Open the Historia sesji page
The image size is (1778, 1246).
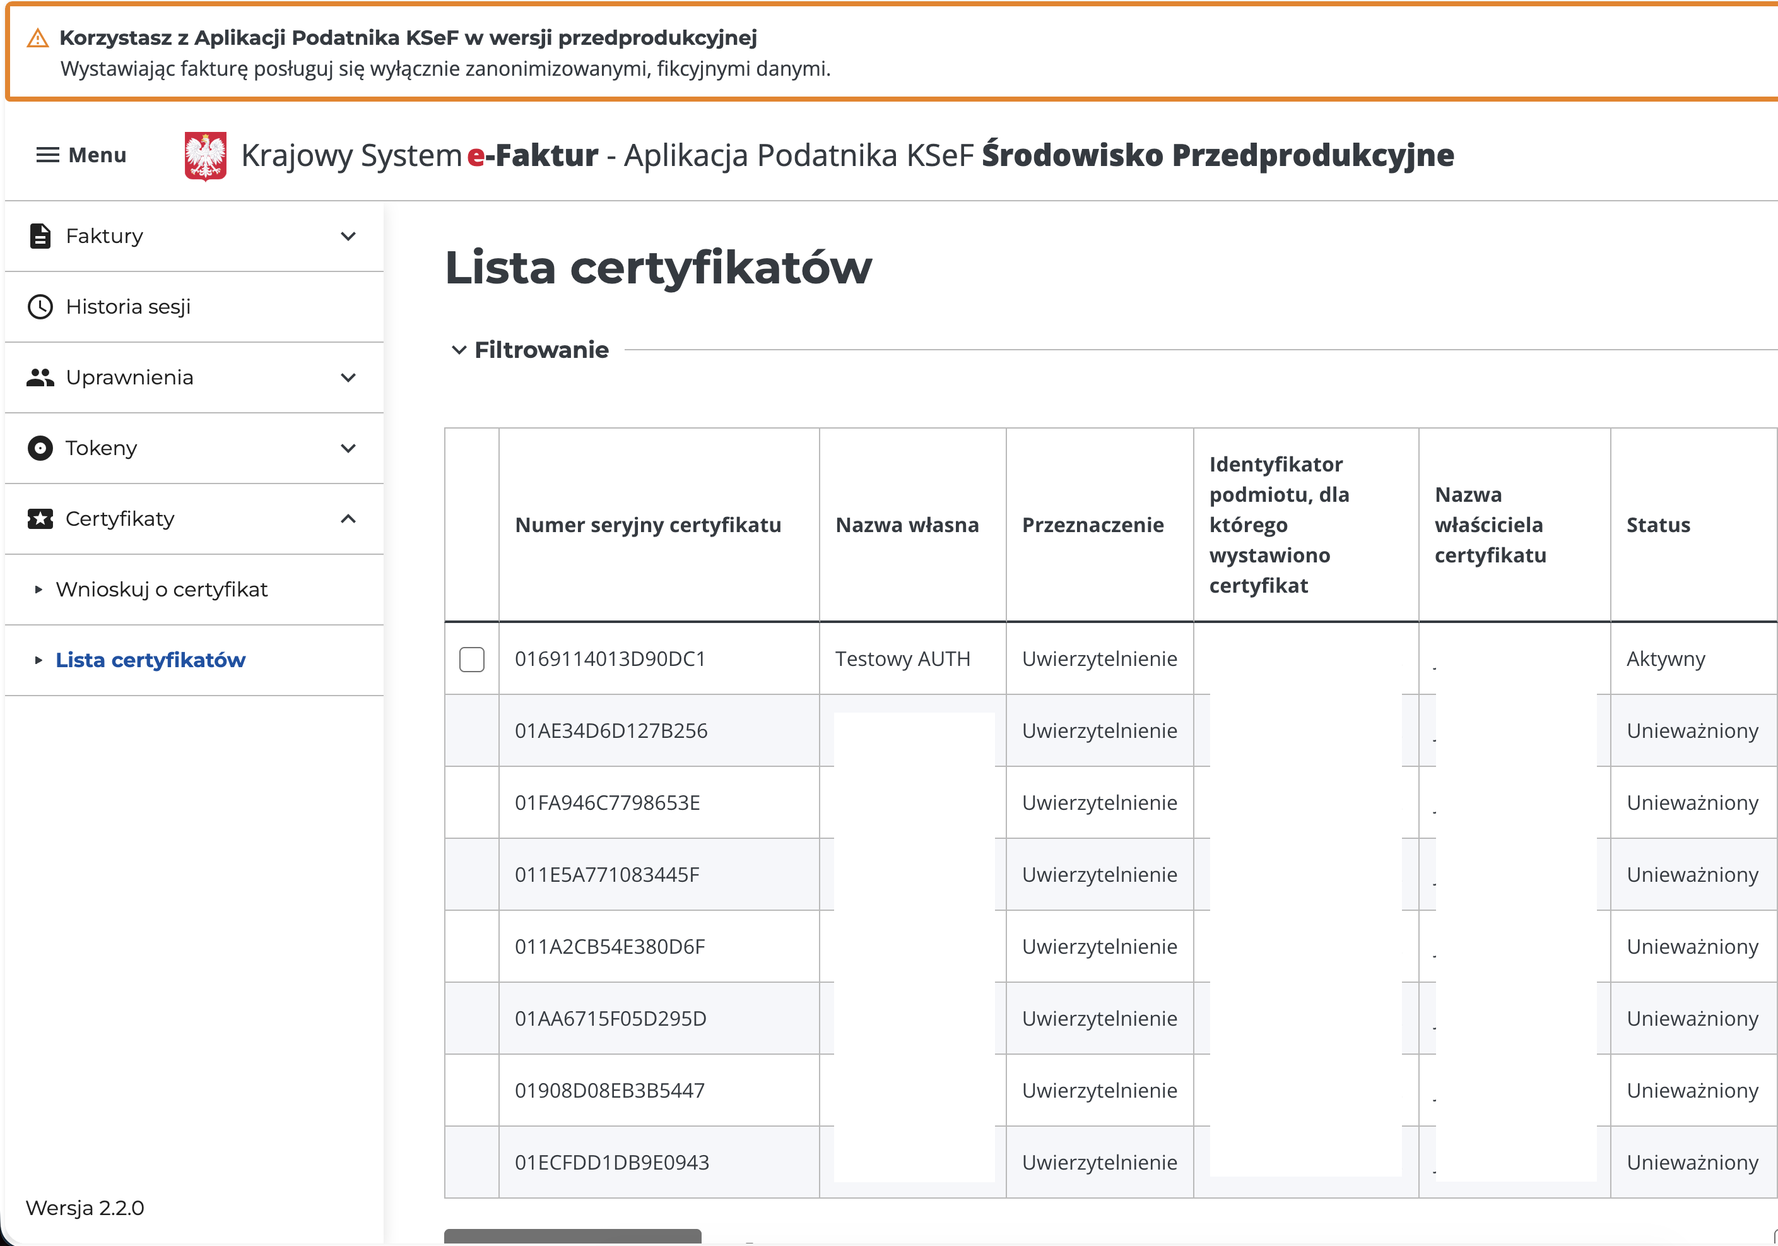point(128,307)
